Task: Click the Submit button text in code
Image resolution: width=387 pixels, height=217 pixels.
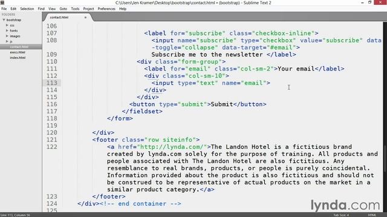Action: pos(222,104)
